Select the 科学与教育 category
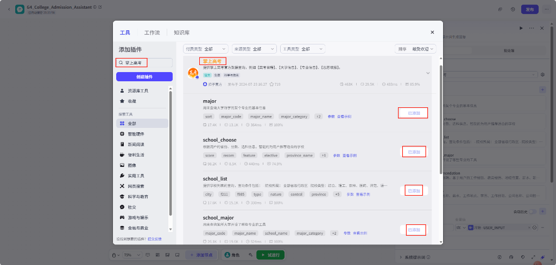This screenshot has height=265, width=556. 142,197
